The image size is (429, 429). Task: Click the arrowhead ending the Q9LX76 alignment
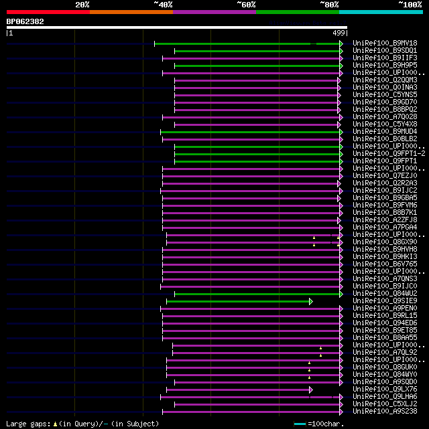(x=311, y=390)
